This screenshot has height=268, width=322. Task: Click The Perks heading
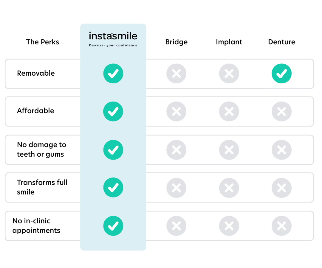43,42
